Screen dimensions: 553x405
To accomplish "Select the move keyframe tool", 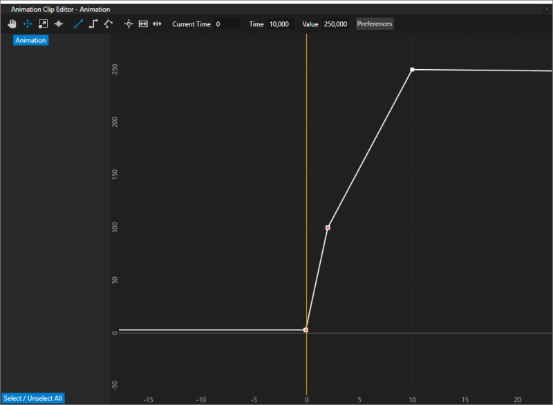I will [x=28, y=23].
